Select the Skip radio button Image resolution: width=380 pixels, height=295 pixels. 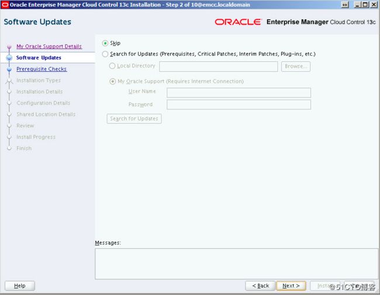(x=105, y=43)
